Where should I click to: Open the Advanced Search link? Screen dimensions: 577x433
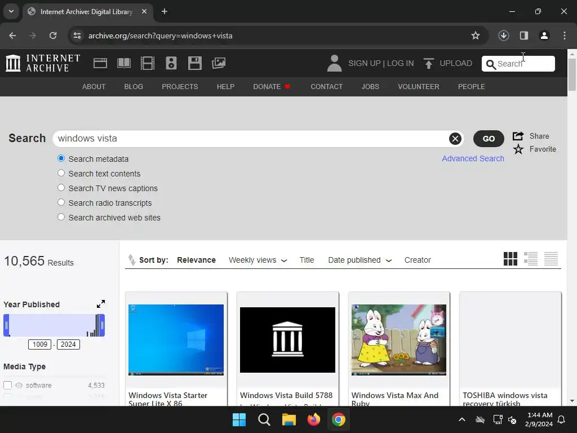(x=473, y=158)
